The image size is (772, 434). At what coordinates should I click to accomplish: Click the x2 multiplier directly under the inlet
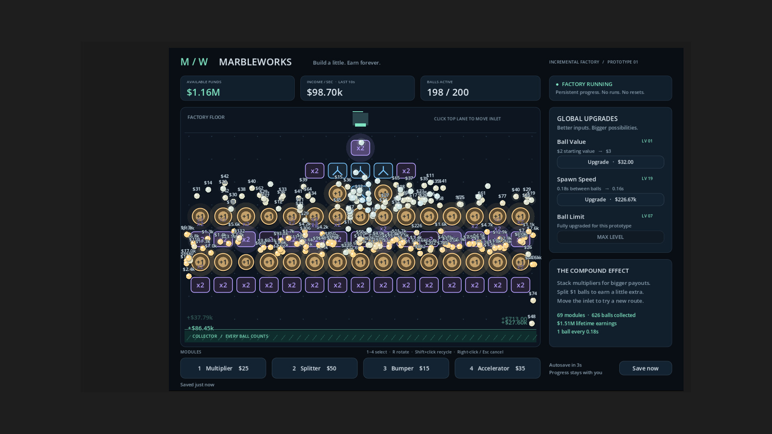pyautogui.click(x=360, y=148)
